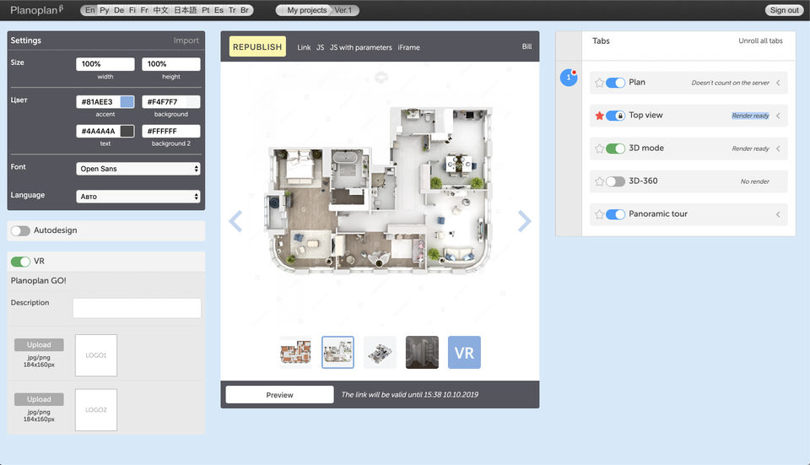Switch interface language to De
The image size is (810, 465).
tap(119, 10)
